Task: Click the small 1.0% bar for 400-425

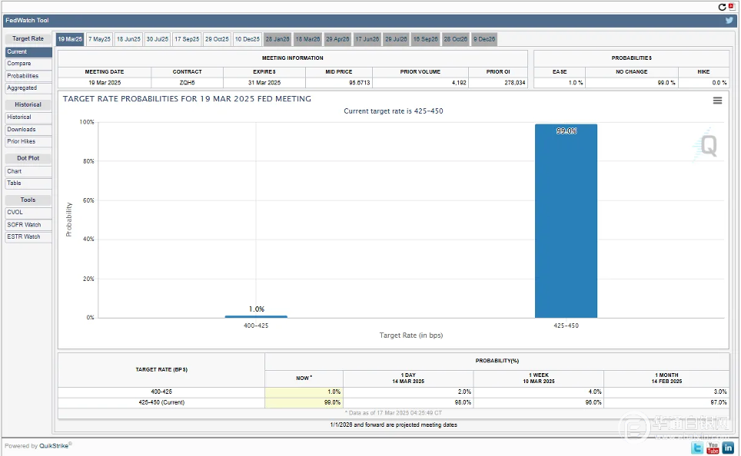Action: click(x=256, y=316)
